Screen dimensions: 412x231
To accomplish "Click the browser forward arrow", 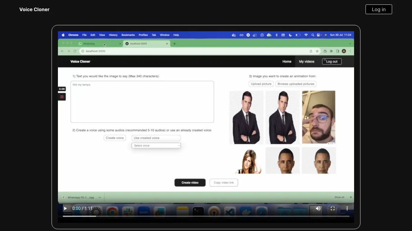I will click(68, 51).
